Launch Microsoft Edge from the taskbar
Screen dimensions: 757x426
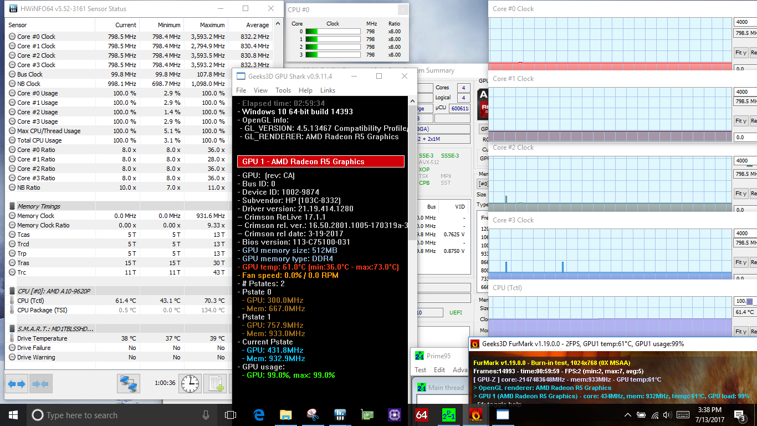(259, 415)
